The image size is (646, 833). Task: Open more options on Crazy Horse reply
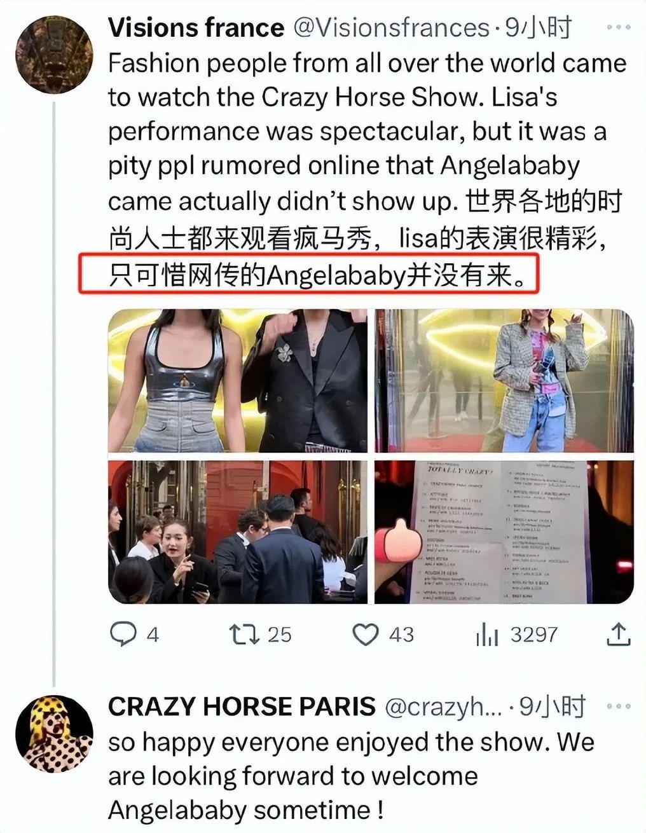pyautogui.click(x=619, y=706)
